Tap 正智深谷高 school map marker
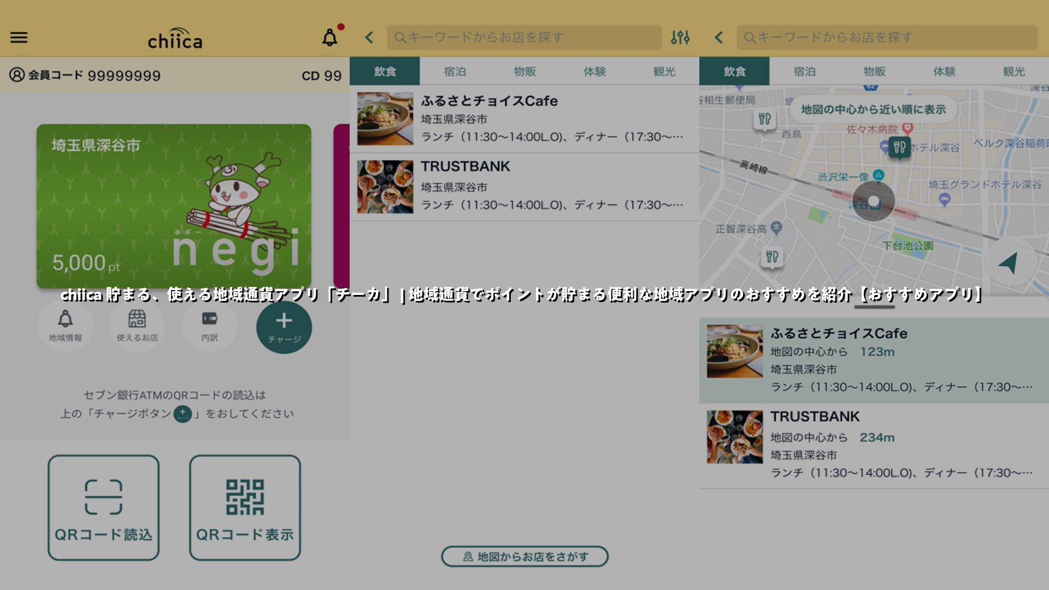1049x590 pixels. 776,227
